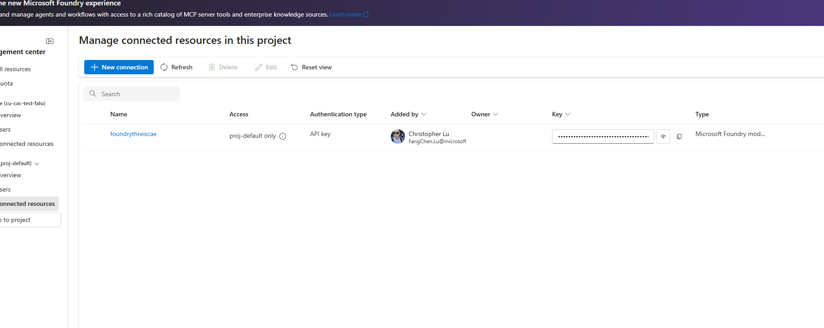
Task: Click the FangChen.Lu@microsoft email text
Action: point(437,141)
